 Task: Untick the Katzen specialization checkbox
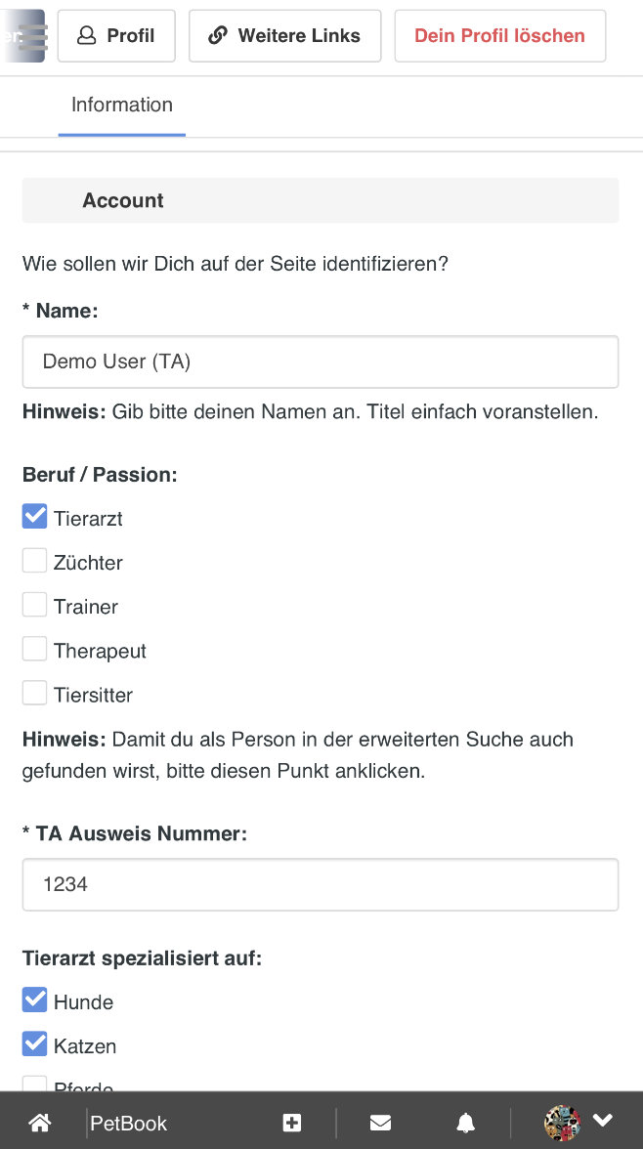coord(34,1044)
